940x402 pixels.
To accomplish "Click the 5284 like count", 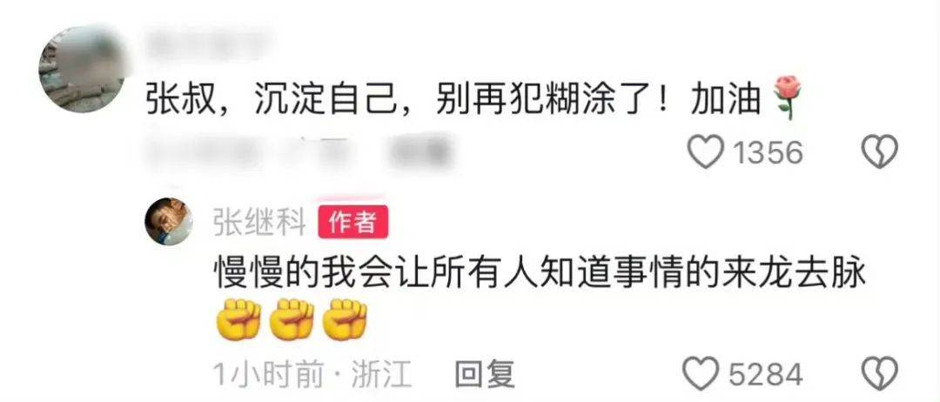I will [x=766, y=374].
